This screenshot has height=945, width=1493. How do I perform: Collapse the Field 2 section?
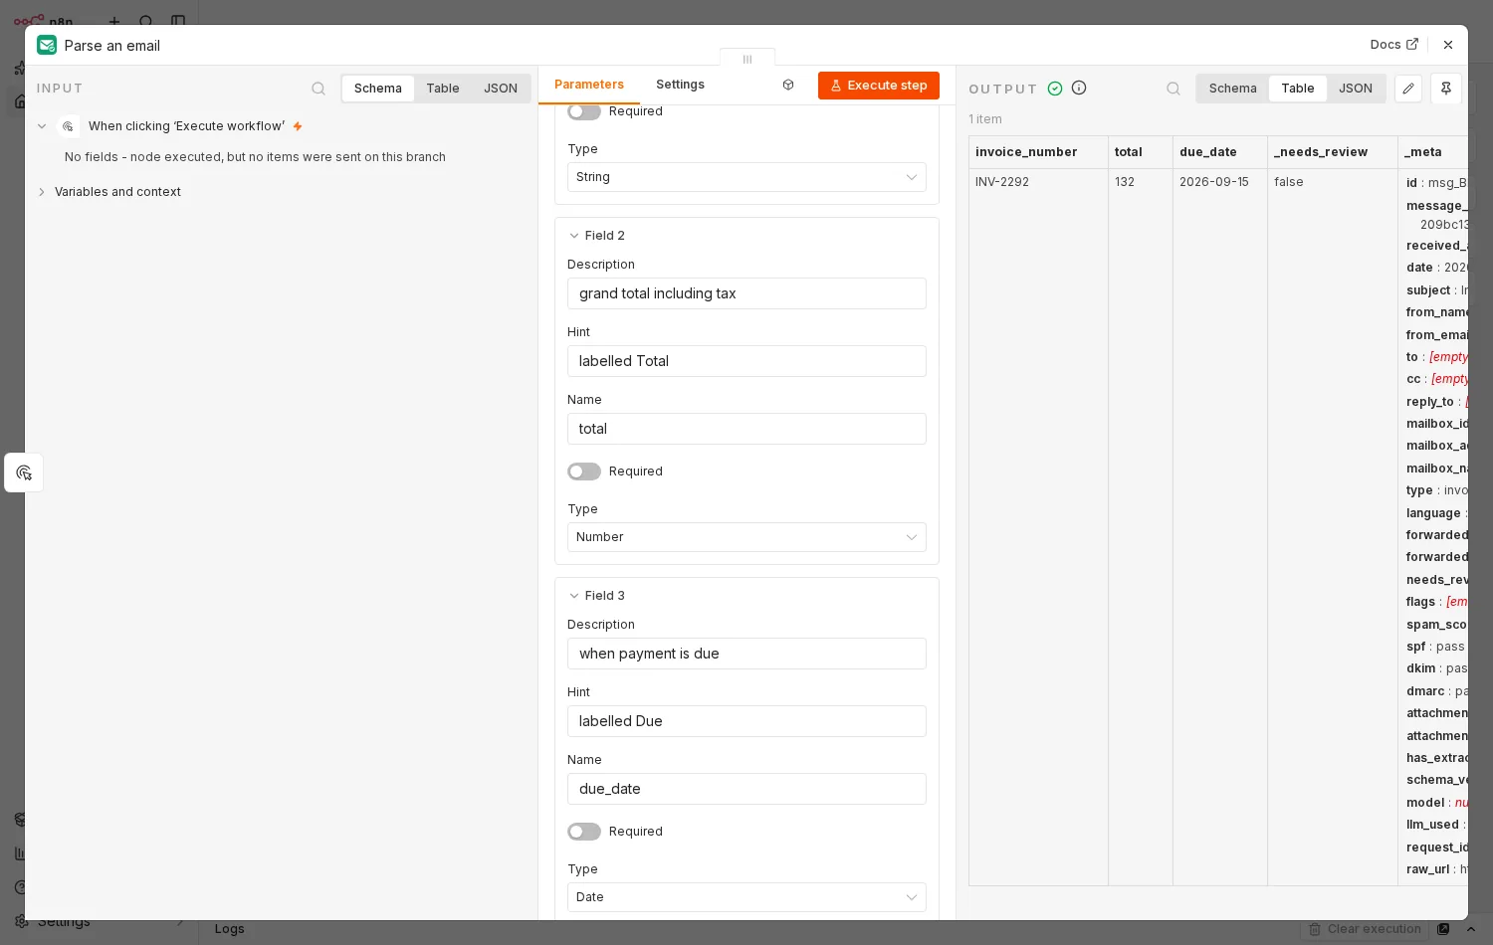coord(574,236)
